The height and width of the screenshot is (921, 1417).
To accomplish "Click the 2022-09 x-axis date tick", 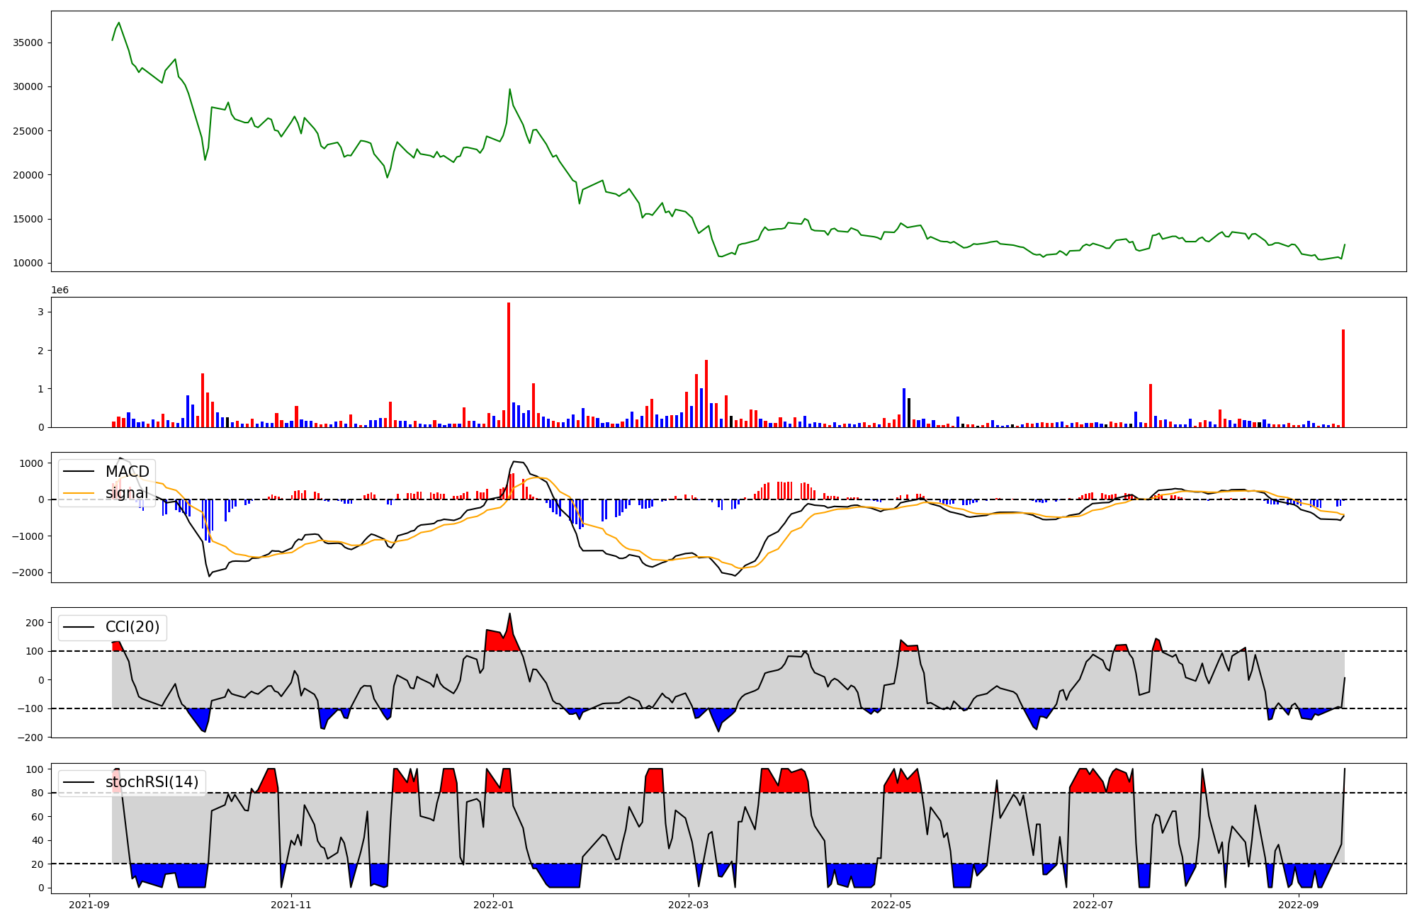I will click(1299, 905).
